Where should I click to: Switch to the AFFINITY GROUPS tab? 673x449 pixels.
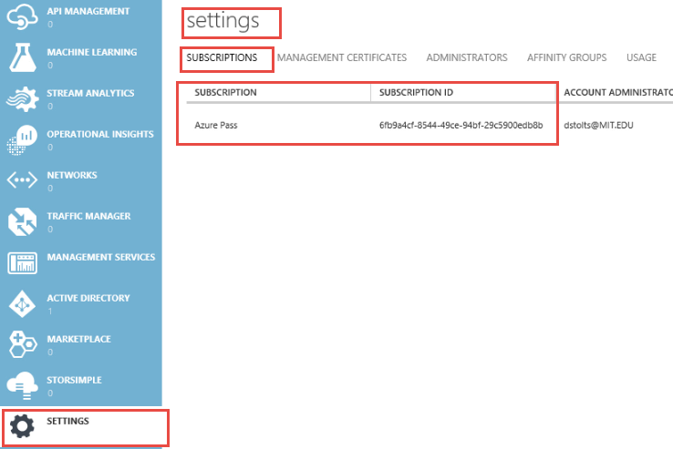click(x=566, y=57)
